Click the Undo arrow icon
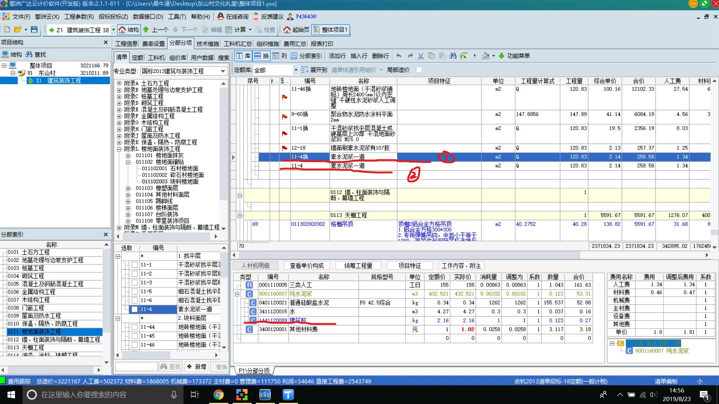Screen dimensions: 719x404 [x=399, y=56]
